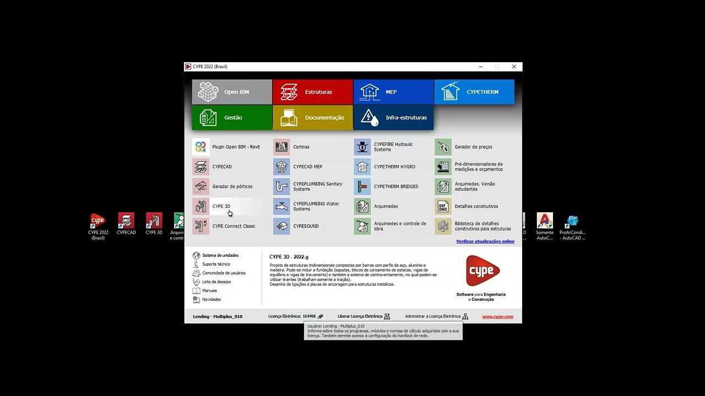View Novidades

pos(207,299)
